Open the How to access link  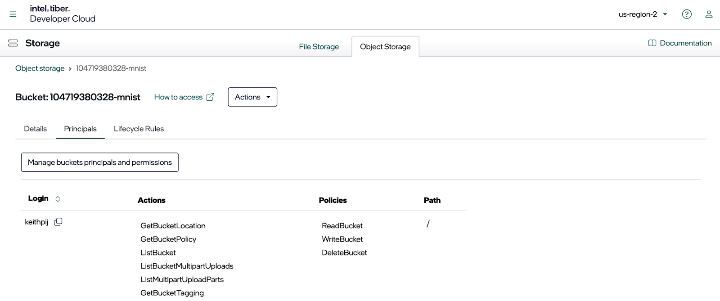click(178, 97)
